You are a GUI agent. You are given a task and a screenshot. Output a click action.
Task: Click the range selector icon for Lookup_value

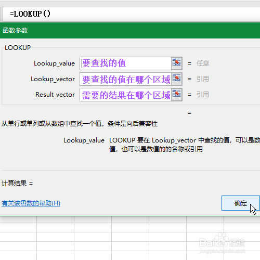[x=177, y=63]
